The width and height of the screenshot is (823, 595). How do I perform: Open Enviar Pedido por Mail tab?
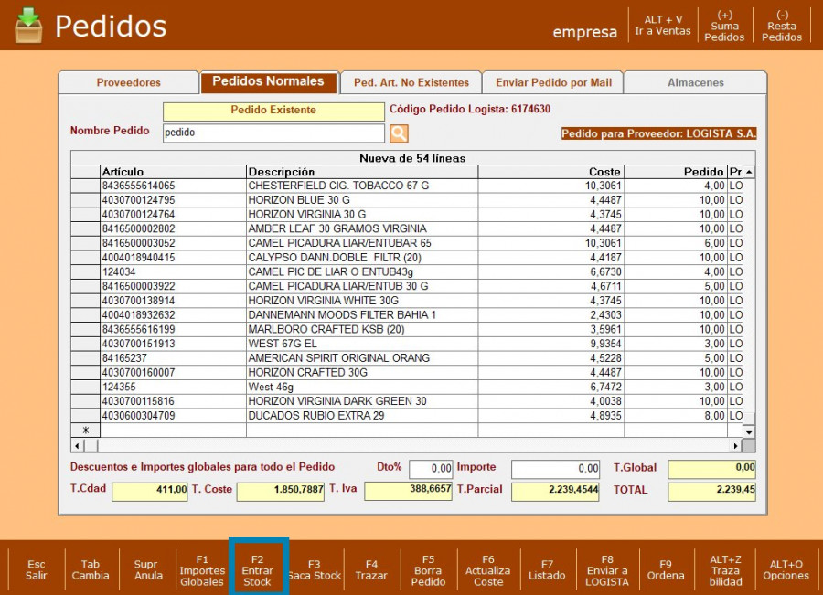tap(553, 83)
